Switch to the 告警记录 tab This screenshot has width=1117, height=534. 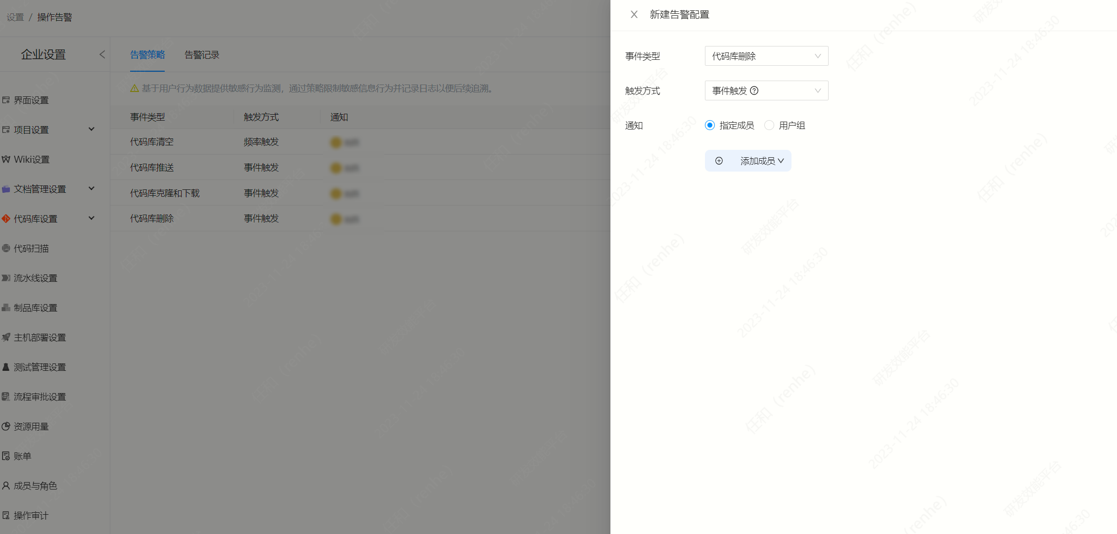tap(201, 55)
